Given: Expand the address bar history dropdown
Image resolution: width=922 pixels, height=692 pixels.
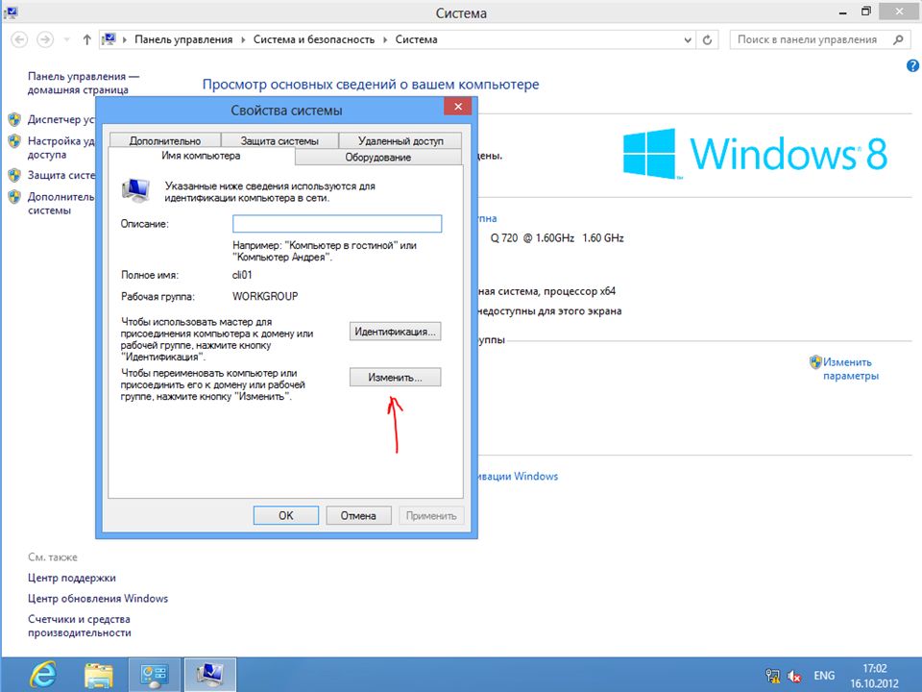Looking at the screenshot, I should [688, 39].
